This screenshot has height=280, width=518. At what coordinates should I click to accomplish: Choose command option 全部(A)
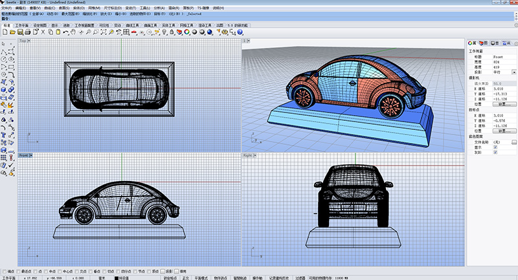click(x=38, y=14)
